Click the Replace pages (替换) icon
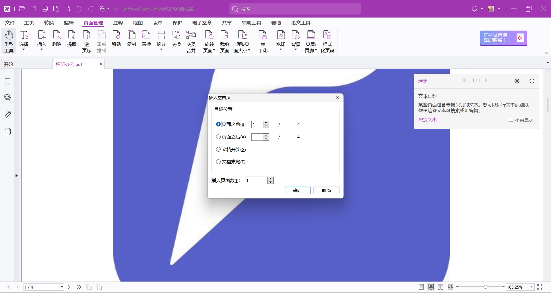 (146, 38)
